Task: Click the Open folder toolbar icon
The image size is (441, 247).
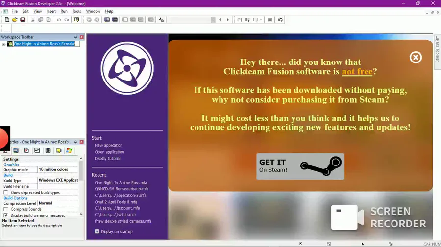Action: [15, 20]
